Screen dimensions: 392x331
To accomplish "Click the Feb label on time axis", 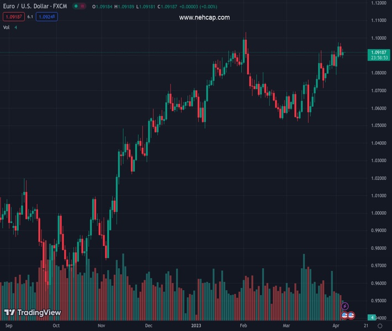I will click(243, 326).
